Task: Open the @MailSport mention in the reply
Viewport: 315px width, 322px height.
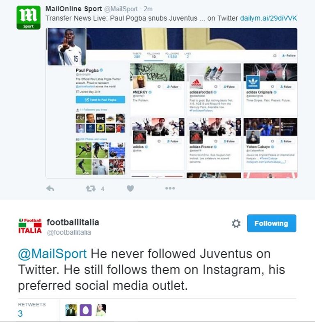Action: coord(52,254)
